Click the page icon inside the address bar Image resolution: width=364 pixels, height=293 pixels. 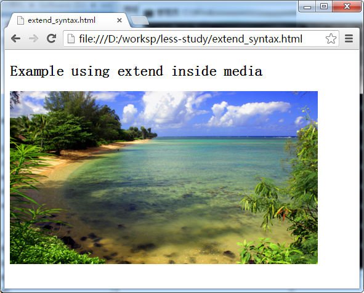[x=71, y=39]
